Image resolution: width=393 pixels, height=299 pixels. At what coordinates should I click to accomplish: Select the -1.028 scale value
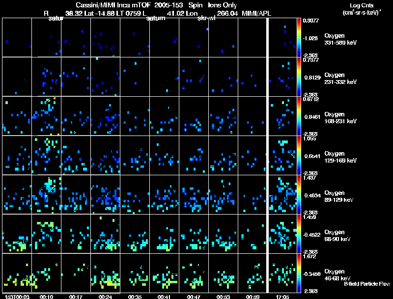coord(310,38)
